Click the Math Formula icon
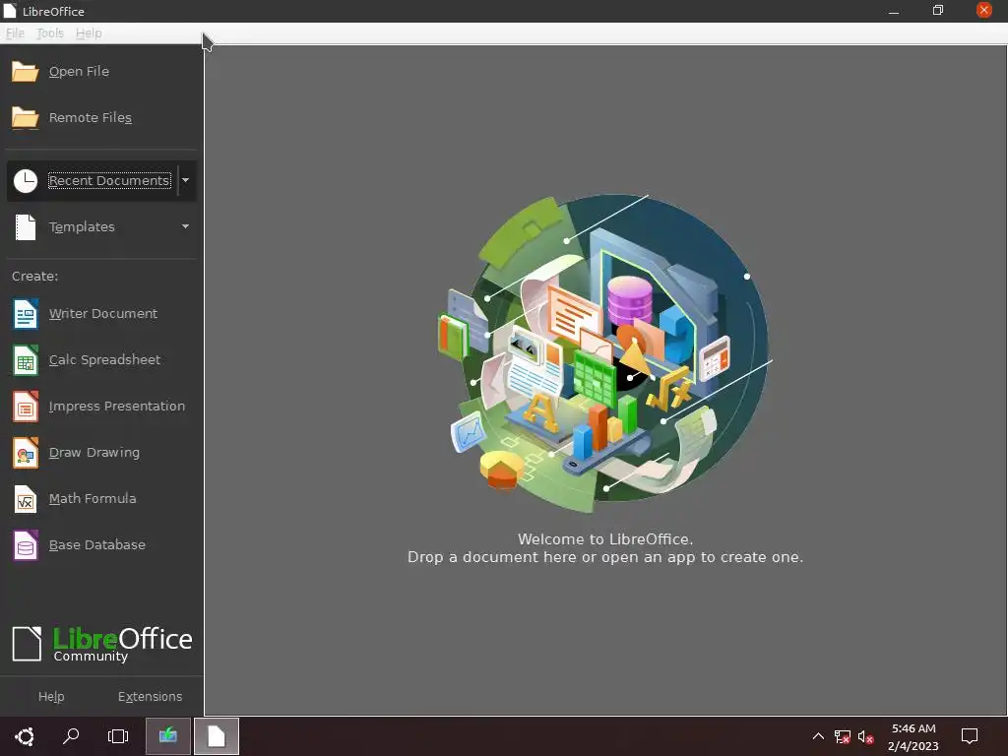The height and width of the screenshot is (756, 1008). [25, 499]
